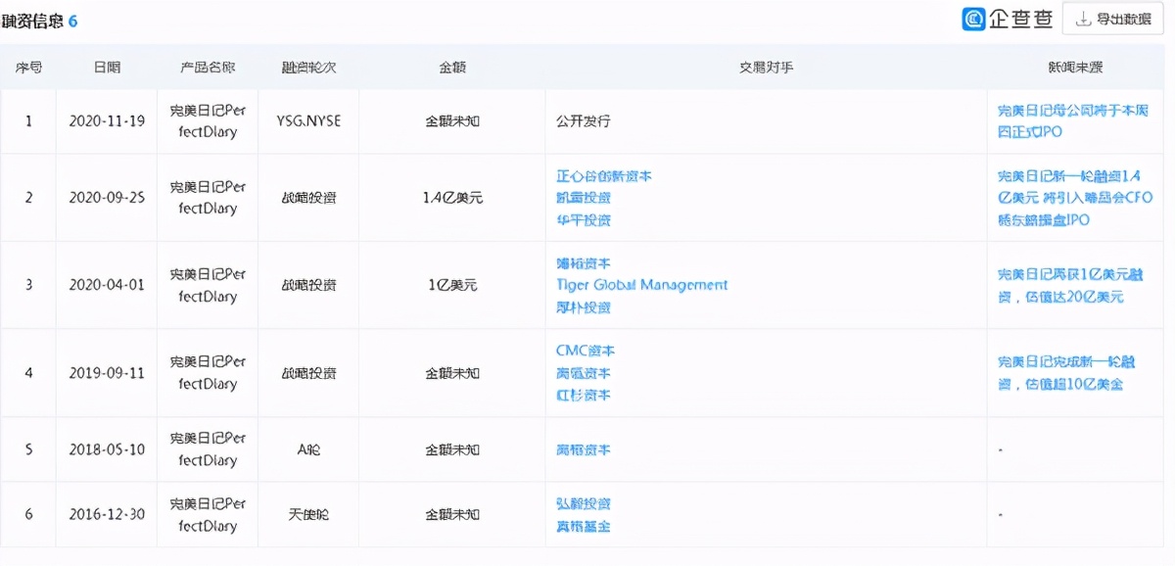Select the 华平投资 investor link
The height and width of the screenshot is (566, 1175).
pyautogui.click(x=584, y=219)
